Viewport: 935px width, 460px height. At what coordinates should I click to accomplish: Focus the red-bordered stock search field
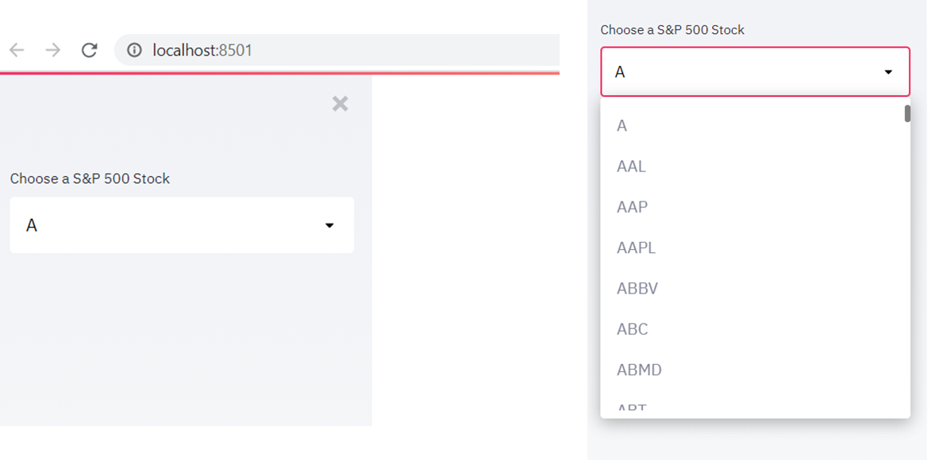coord(738,72)
